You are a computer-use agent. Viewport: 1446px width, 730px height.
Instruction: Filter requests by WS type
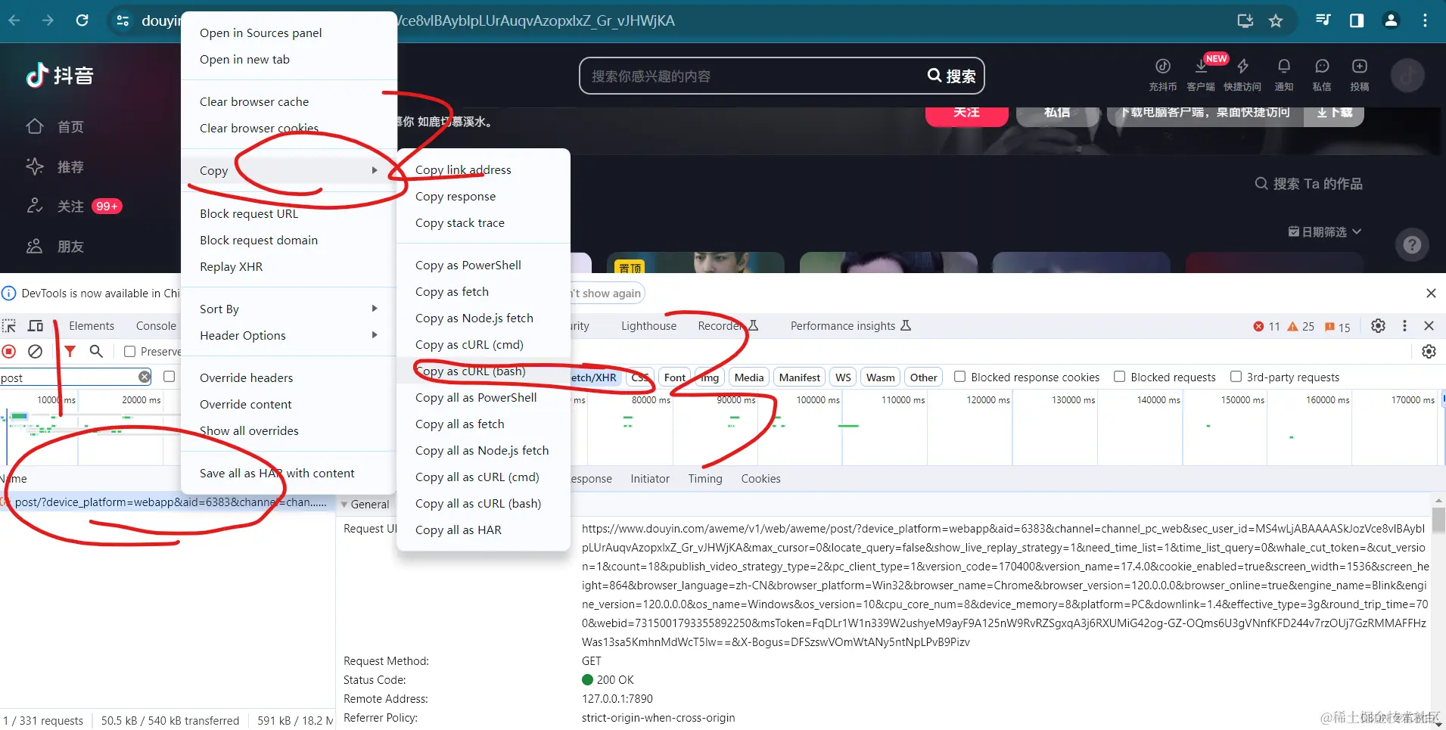click(x=843, y=377)
